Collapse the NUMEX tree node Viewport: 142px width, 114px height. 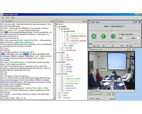(57, 62)
